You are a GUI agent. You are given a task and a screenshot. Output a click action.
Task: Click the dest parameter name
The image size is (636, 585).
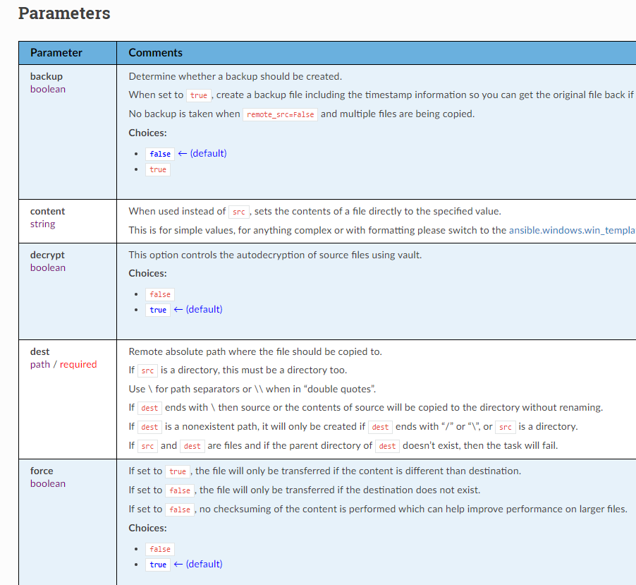pyautogui.click(x=39, y=351)
